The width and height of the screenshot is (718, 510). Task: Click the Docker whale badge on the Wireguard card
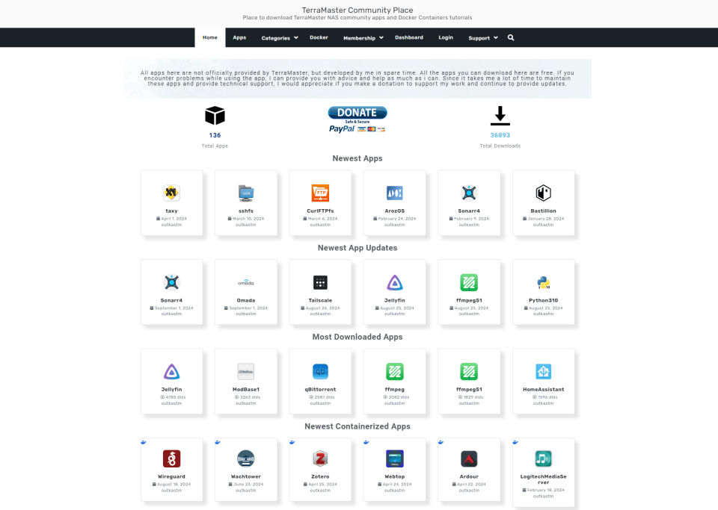click(x=144, y=442)
